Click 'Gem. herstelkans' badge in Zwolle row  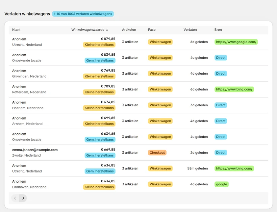(x=100, y=155)
